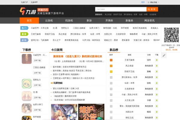Open news 版本前瞻|全新伙伴限时招募即将开启
Viewport: 180px width, 120px height.
coord(70,67)
